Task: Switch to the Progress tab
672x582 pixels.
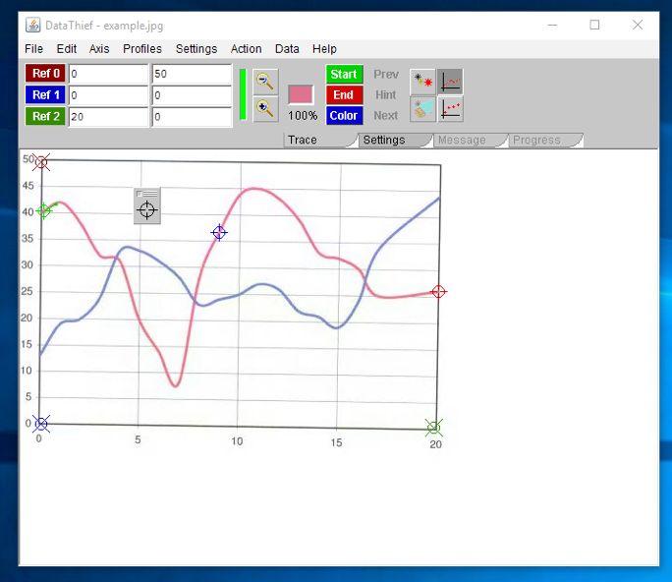Action: pos(545,141)
